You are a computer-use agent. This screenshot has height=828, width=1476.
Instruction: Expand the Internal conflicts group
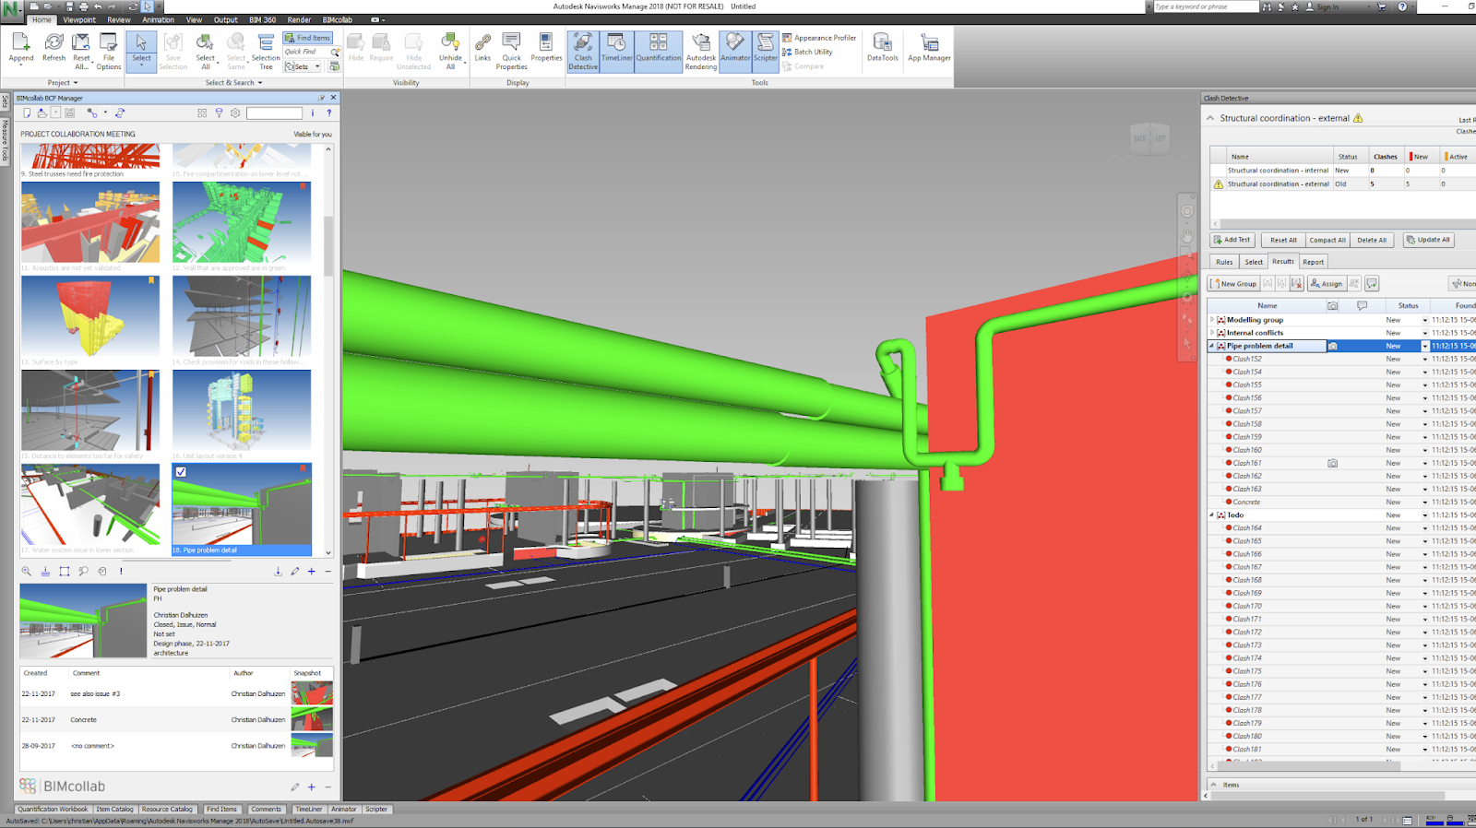click(x=1212, y=333)
